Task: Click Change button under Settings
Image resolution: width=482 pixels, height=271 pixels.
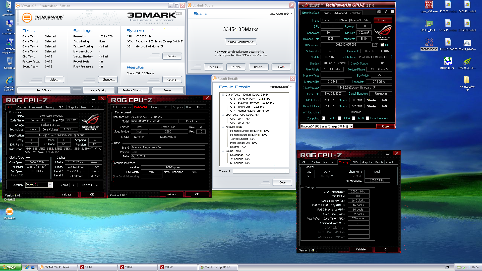Action: pyautogui.click(x=108, y=80)
